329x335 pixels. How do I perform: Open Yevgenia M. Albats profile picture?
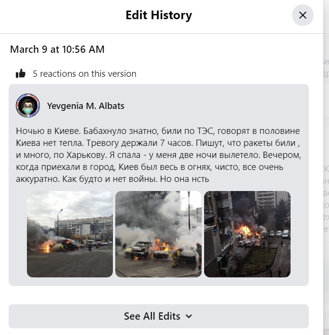coord(28,106)
